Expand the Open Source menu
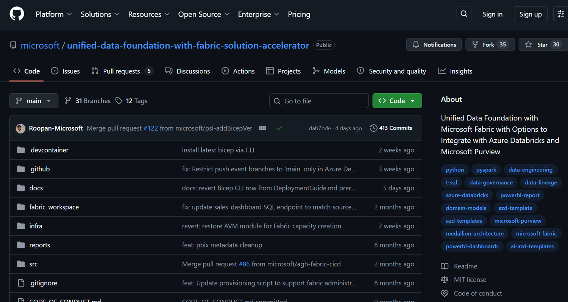The image size is (568, 302). point(204,14)
